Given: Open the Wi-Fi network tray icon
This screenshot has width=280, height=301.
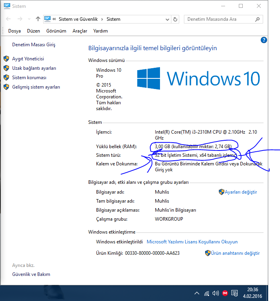Looking at the screenshot, I should point(207,293).
